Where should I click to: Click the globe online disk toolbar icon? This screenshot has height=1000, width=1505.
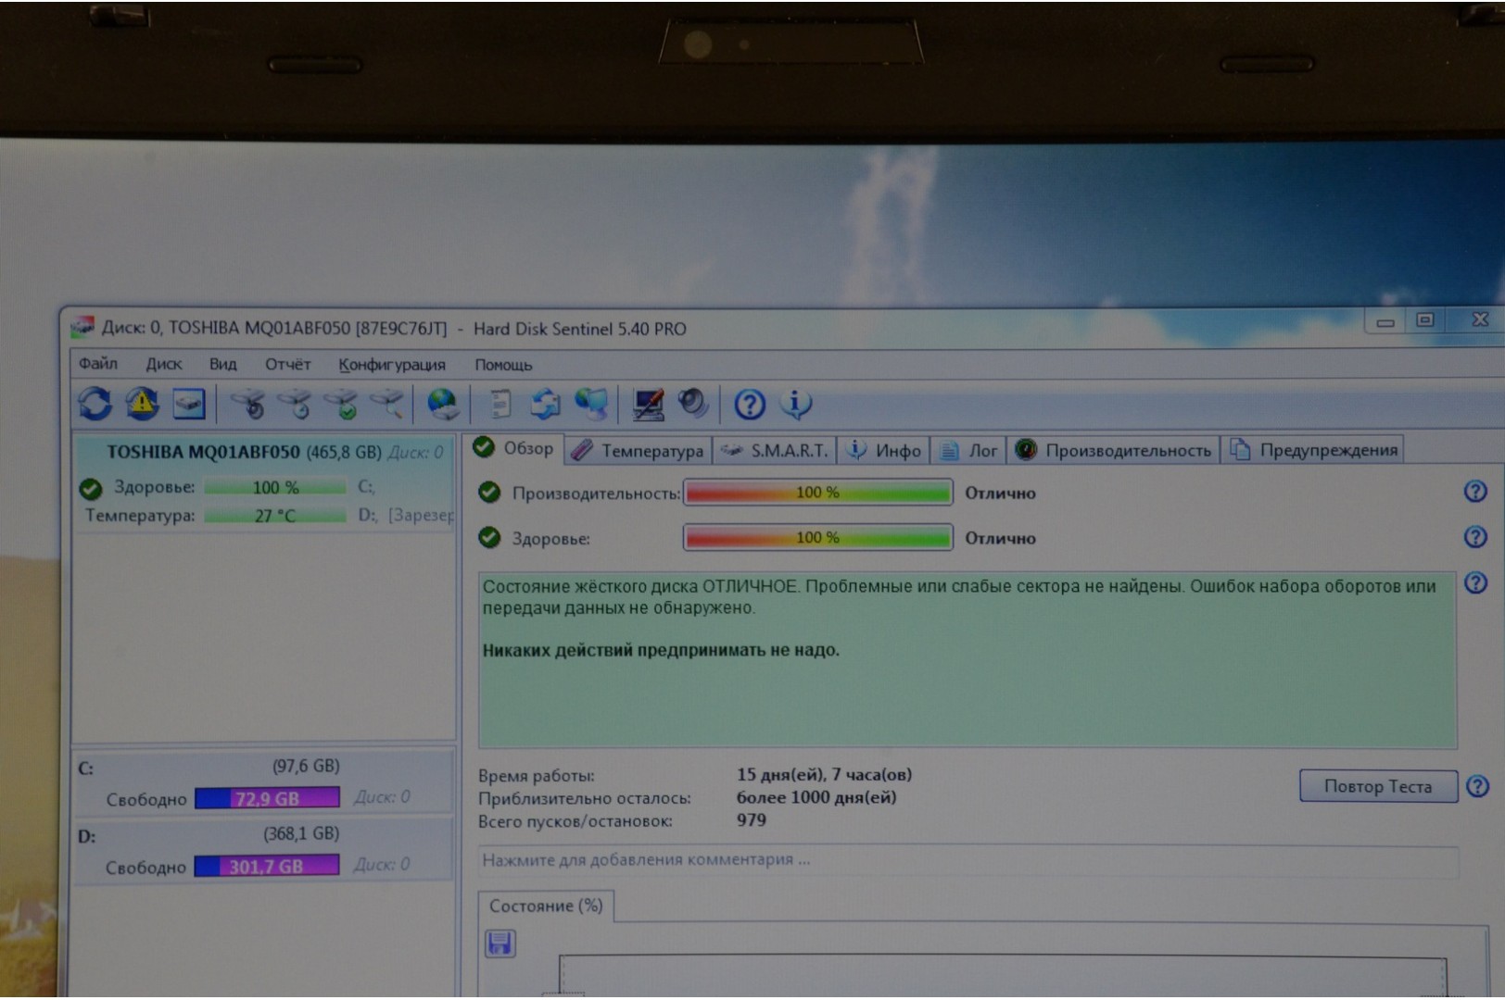[443, 404]
